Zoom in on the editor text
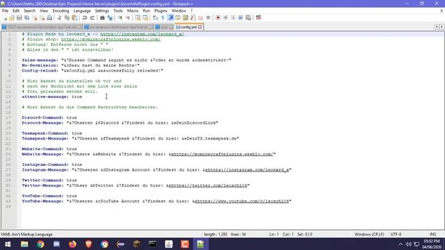Image resolution: width=445 pixels, height=250 pixels. coord(120,17)
